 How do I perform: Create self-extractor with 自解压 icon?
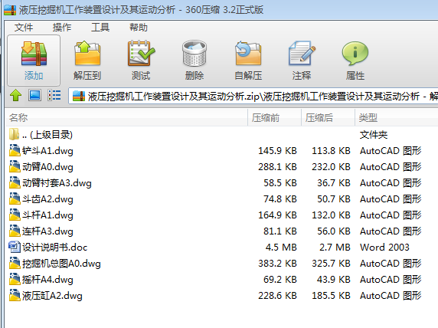248,53
